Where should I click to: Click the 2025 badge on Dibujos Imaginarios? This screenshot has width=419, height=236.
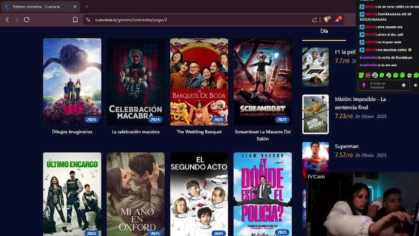[91, 120]
